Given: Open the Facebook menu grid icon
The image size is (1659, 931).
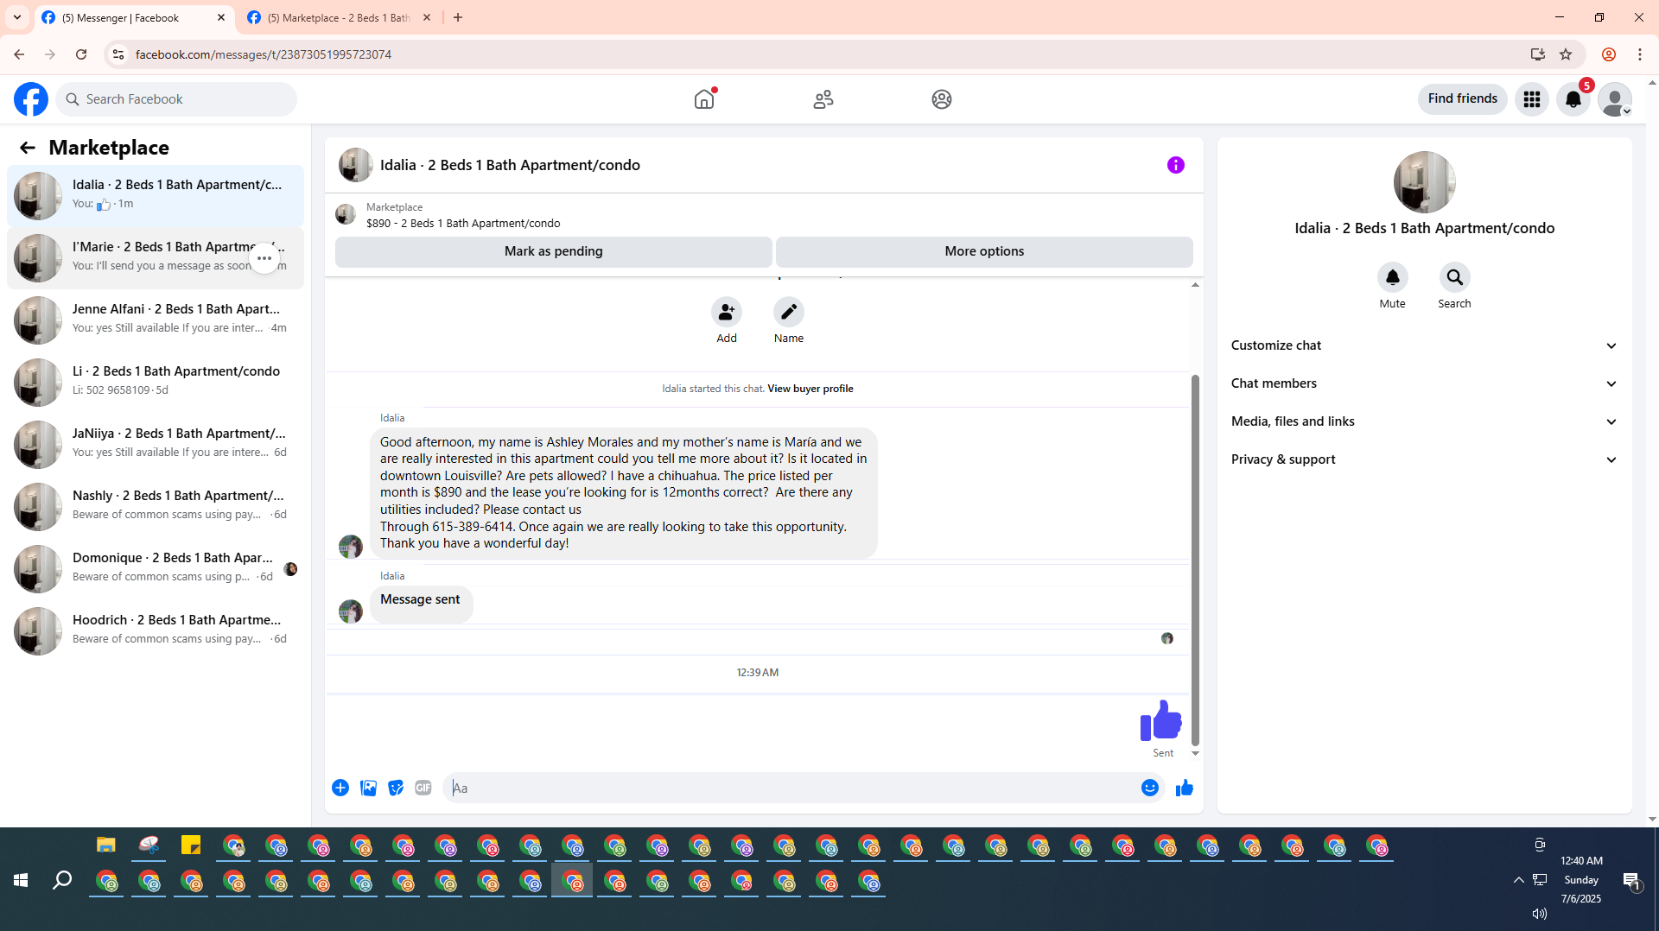Looking at the screenshot, I should tap(1532, 99).
